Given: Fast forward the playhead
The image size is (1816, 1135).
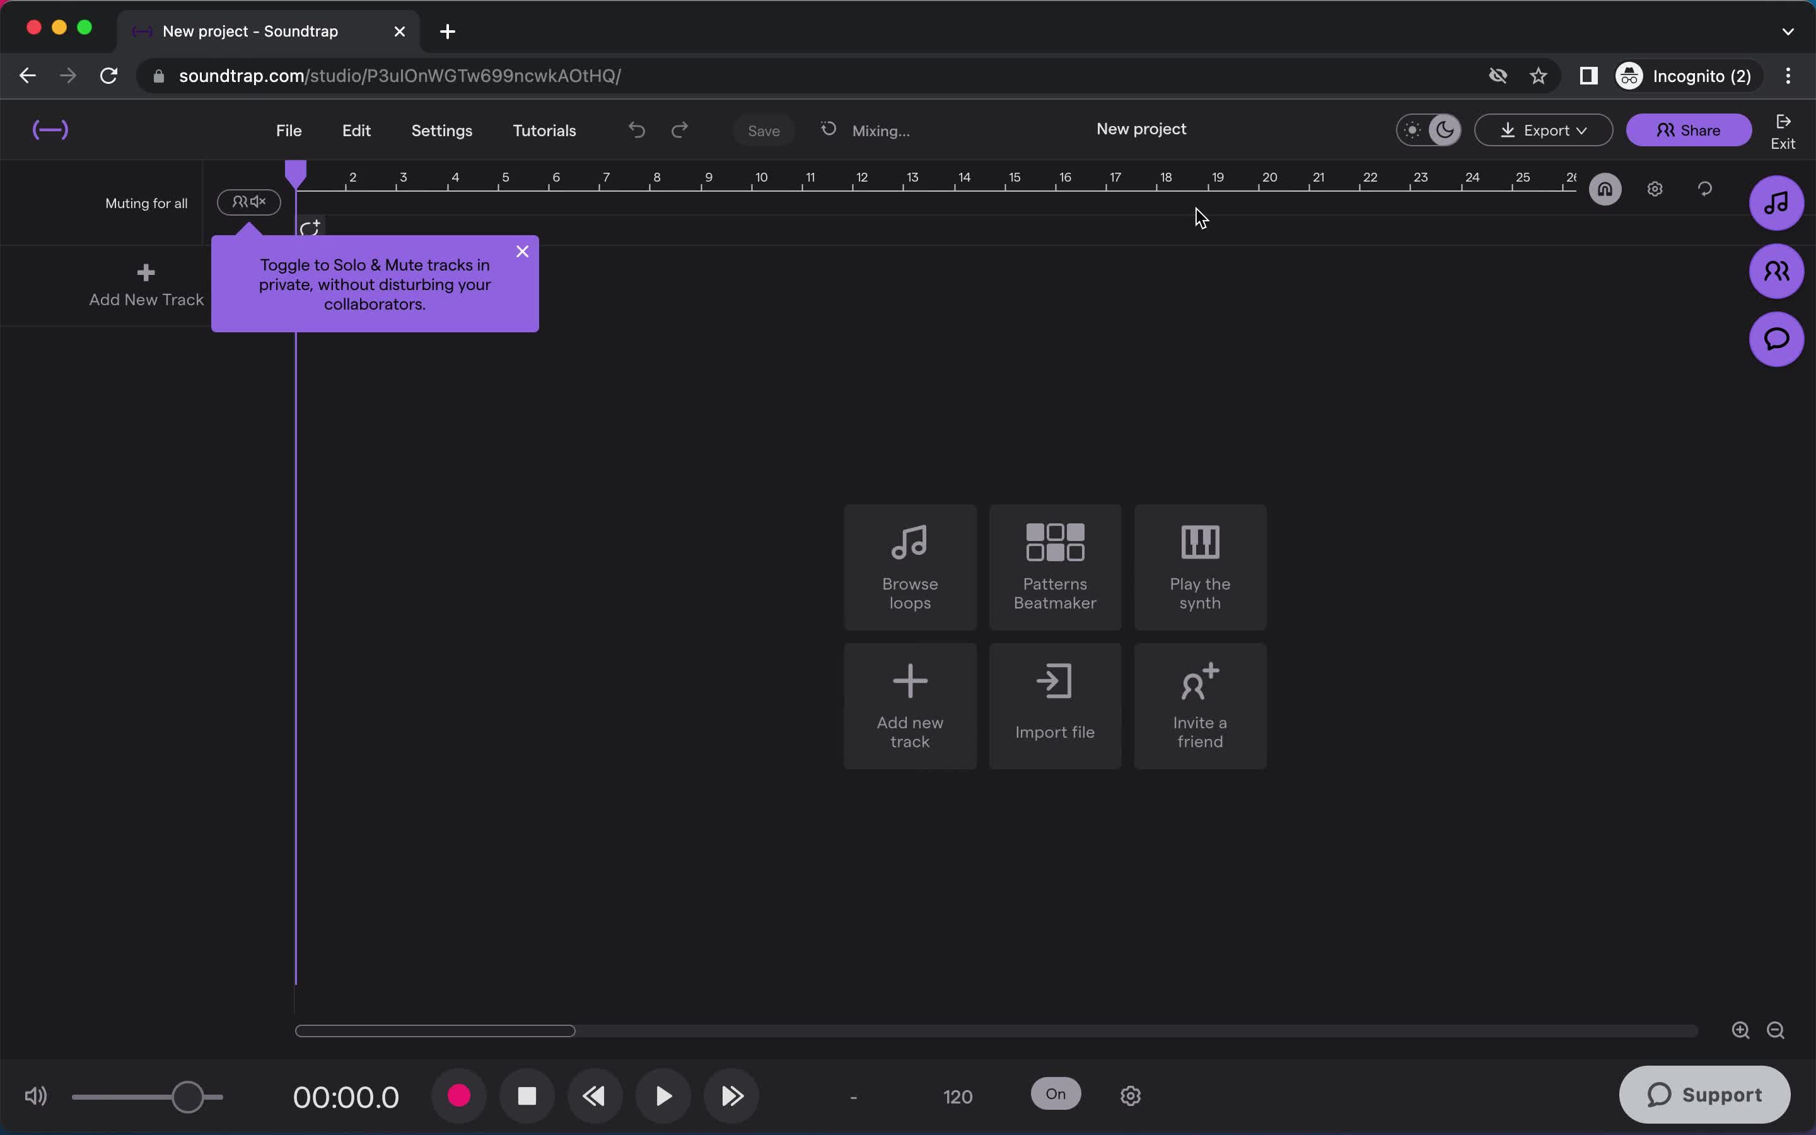Looking at the screenshot, I should (731, 1096).
